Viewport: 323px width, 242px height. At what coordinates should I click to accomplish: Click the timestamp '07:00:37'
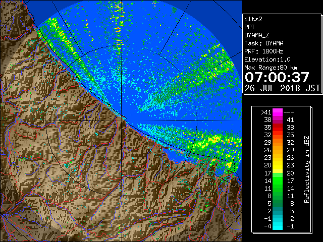point(277,77)
